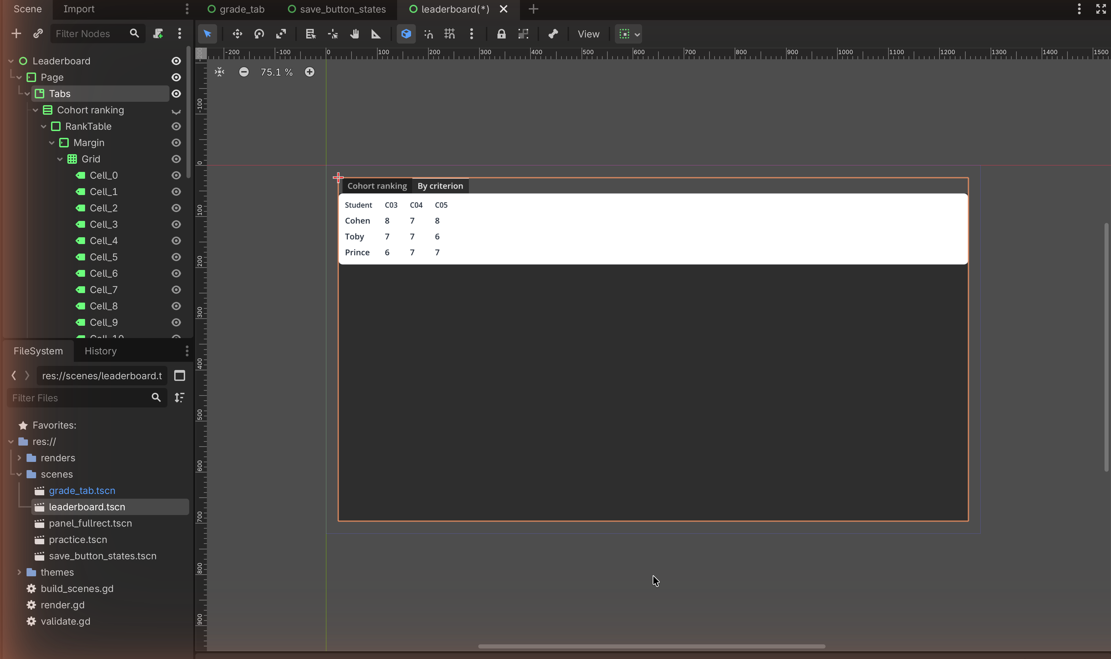Select validate.gd script file

pyautogui.click(x=65, y=621)
